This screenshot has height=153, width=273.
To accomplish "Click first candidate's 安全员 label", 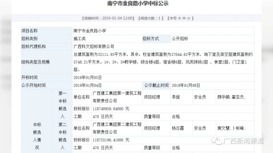I will (200, 97).
